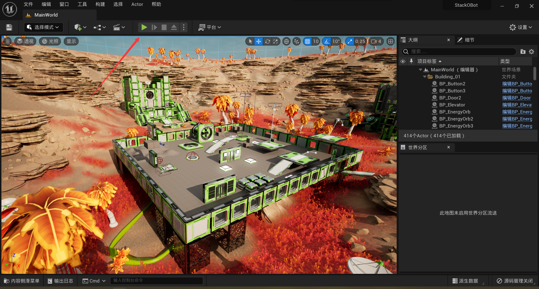Screen dimensions: 539x289
Task: Open the 平台 platforms dropdown
Action: tap(210, 27)
